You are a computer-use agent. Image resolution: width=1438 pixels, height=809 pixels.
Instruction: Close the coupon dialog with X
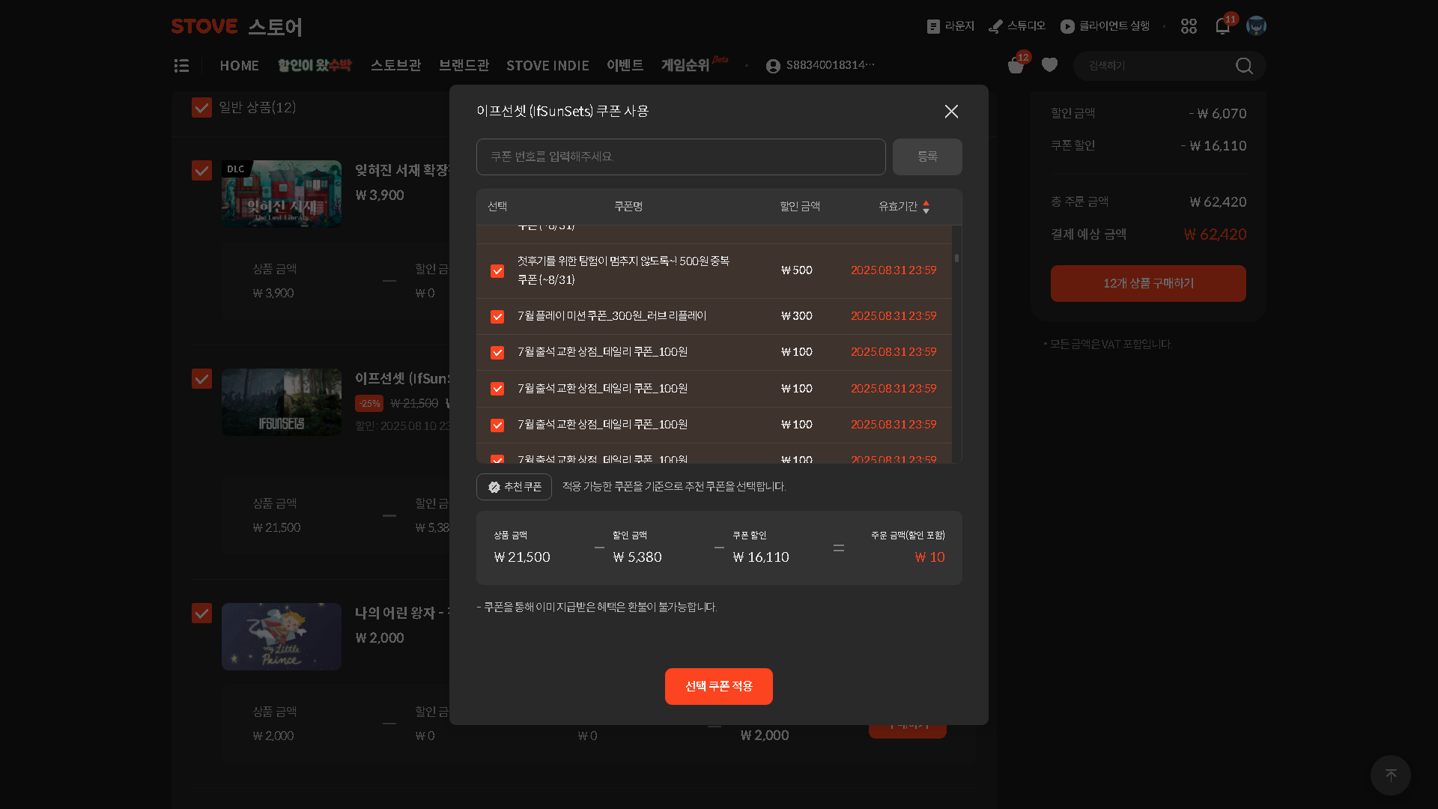tap(951, 112)
